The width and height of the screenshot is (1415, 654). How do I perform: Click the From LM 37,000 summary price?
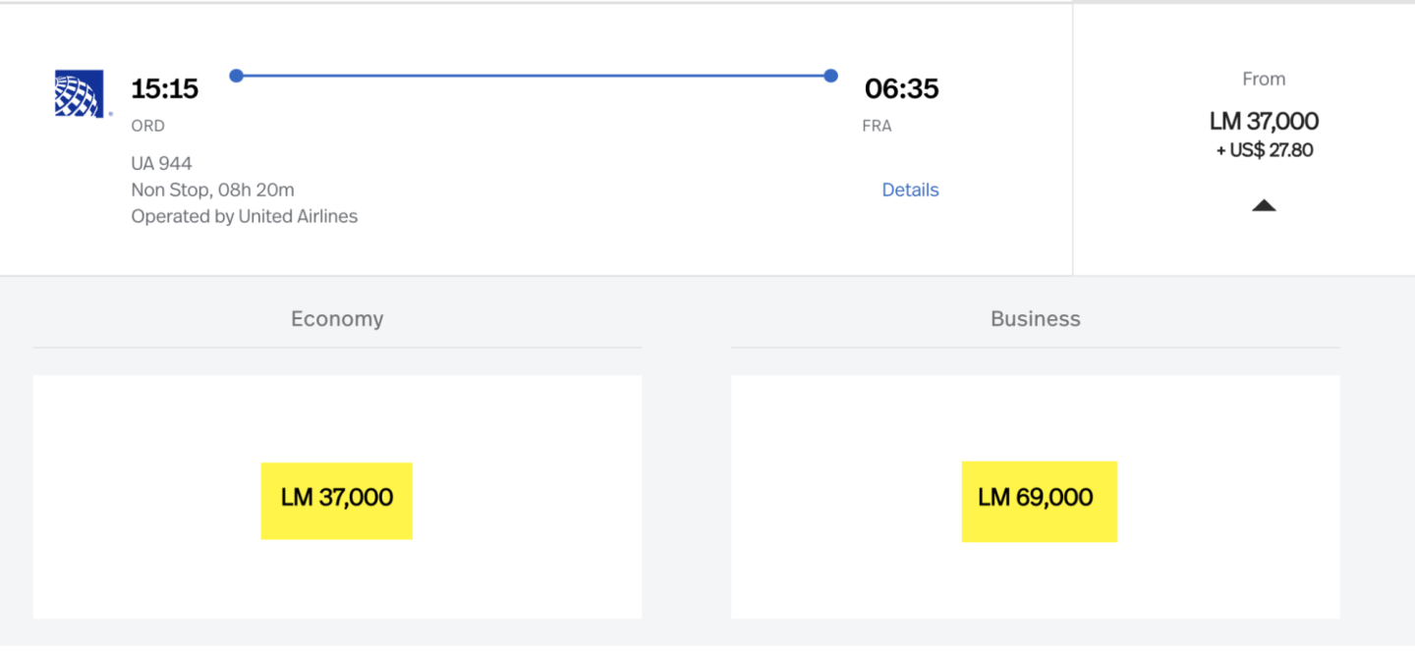[1264, 122]
